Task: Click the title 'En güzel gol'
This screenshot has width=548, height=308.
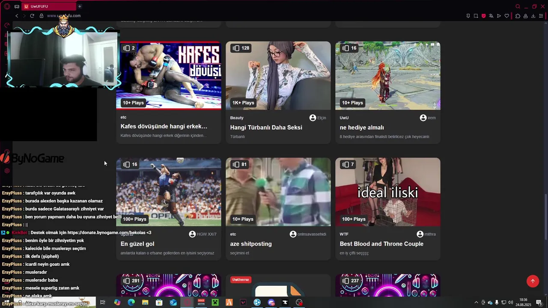Action: click(x=137, y=244)
